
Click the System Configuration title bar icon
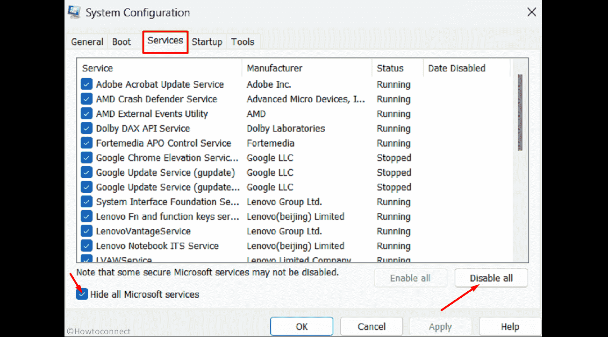pyautogui.click(x=74, y=12)
